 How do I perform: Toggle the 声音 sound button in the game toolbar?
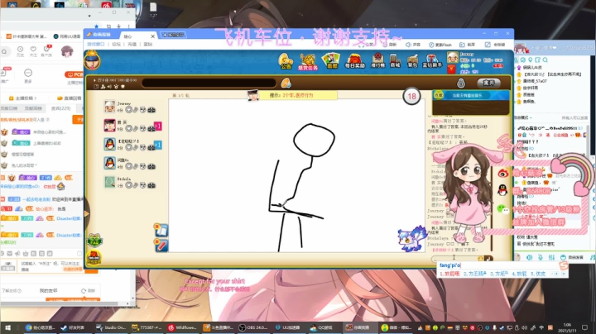click(x=413, y=45)
